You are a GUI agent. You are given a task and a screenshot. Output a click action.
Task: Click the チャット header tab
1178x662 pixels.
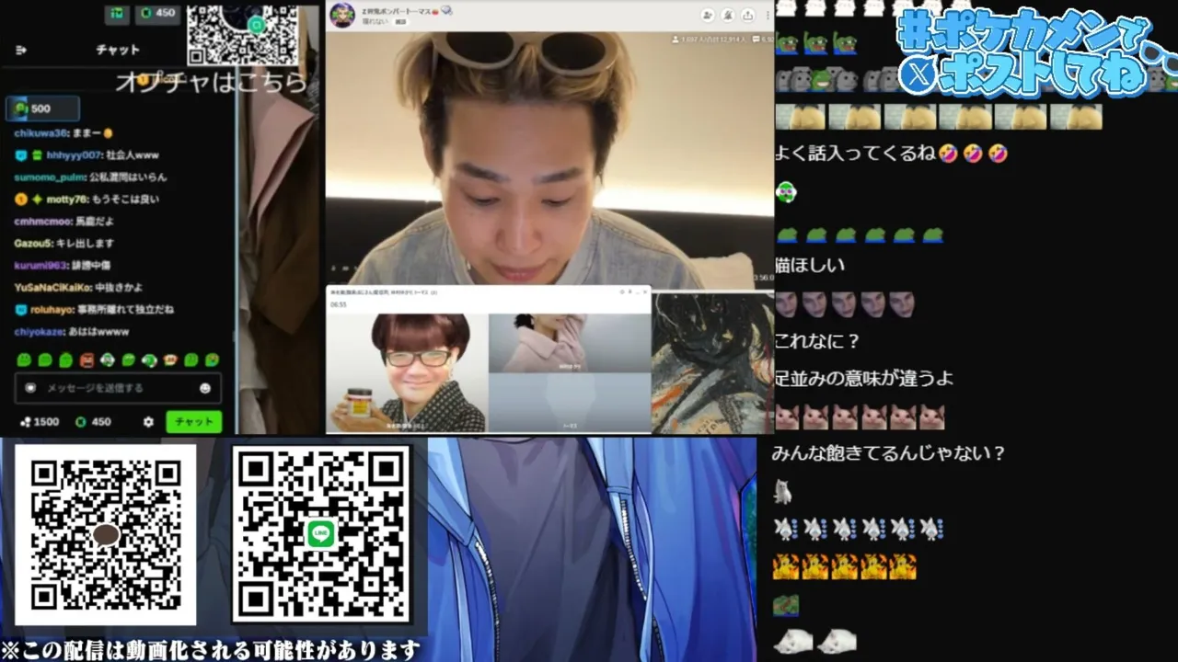tap(118, 50)
